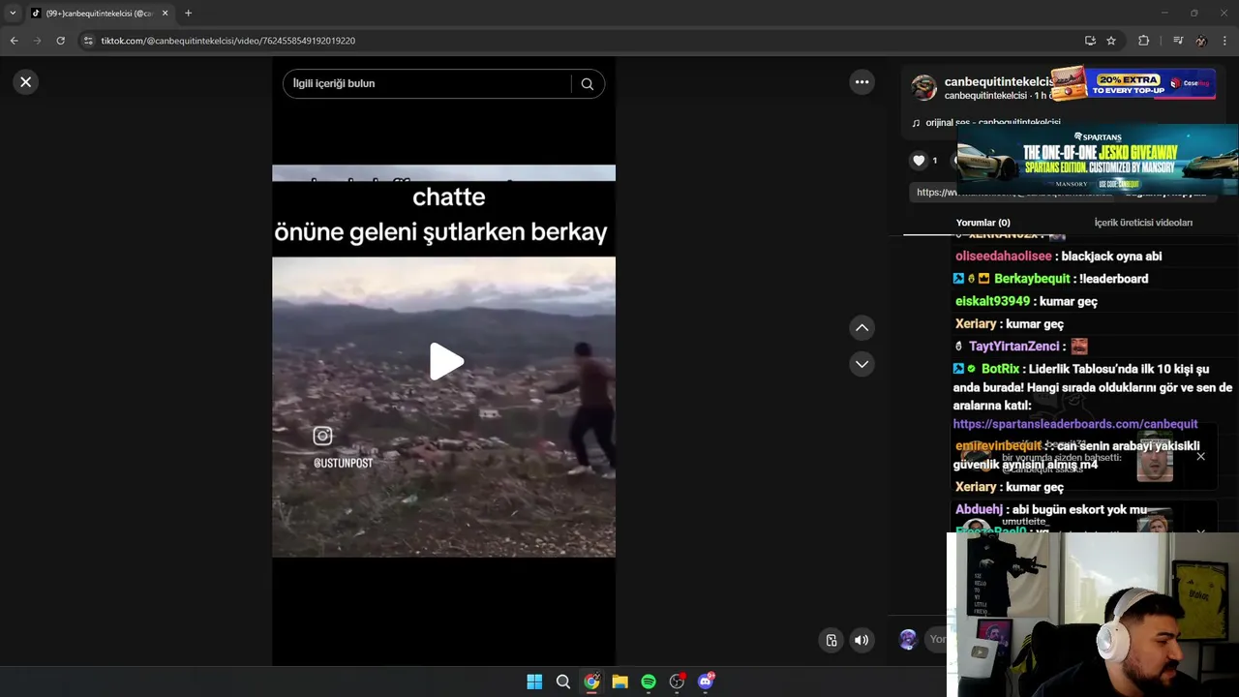This screenshot has width=1239, height=697.
Task: Click the Chrome icon in the taskbar
Action: pos(591,682)
